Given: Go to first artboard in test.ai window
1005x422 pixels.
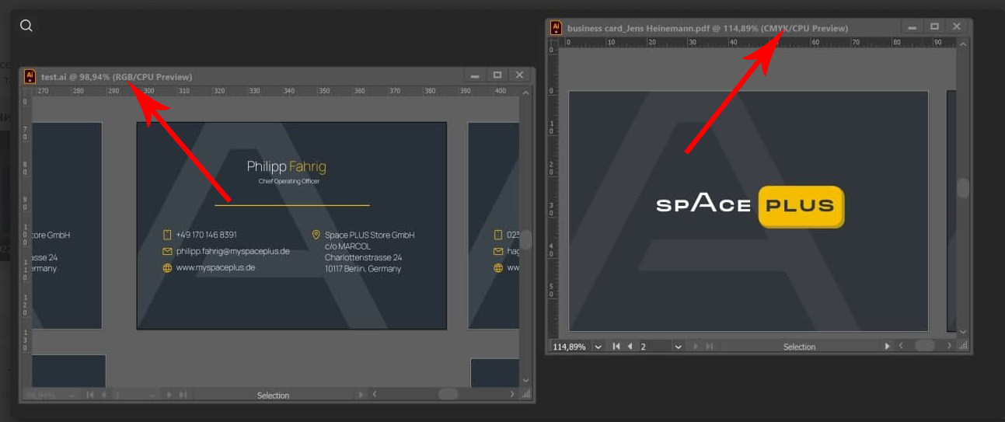Looking at the screenshot, I should click(x=90, y=395).
